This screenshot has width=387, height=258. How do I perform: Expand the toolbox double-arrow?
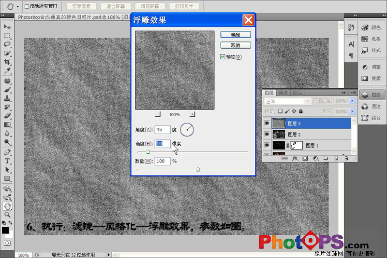pos(3,15)
